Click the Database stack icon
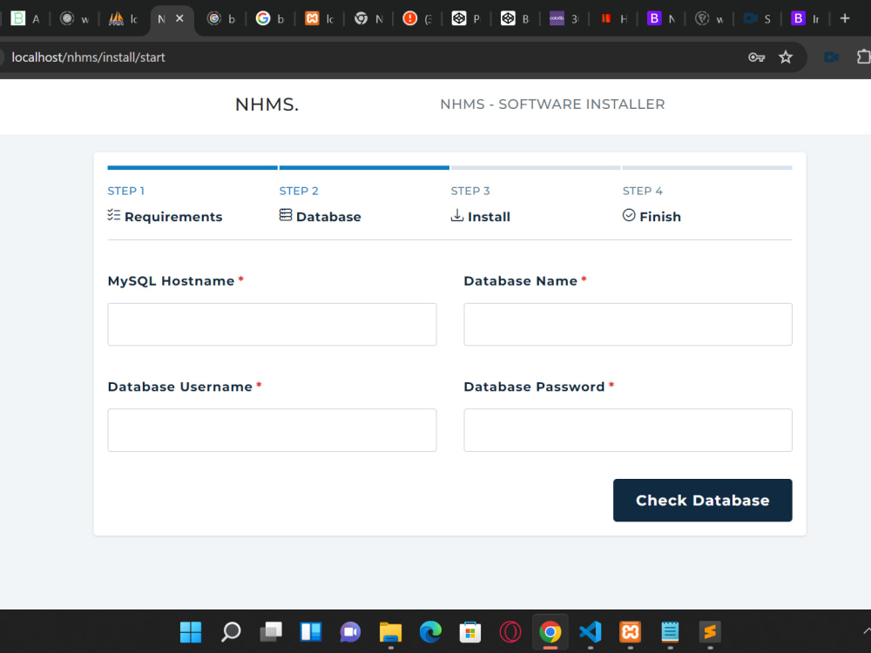Image resolution: width=871 pixels, height=653 pixels. click(x=286, y=215)
